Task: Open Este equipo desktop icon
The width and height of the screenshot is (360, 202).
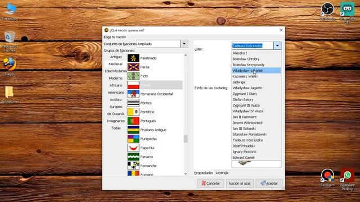Action: 10,12
